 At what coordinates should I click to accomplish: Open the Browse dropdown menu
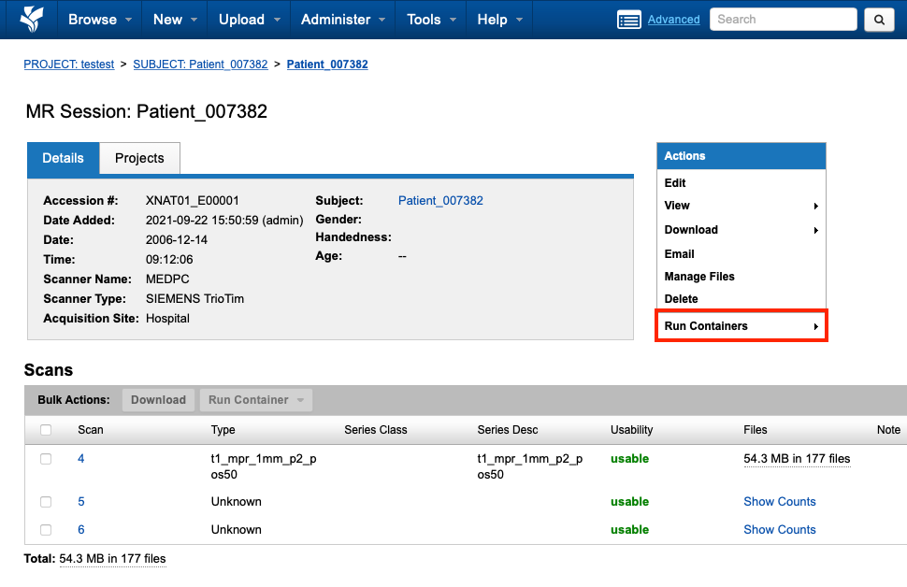point(100,20)
